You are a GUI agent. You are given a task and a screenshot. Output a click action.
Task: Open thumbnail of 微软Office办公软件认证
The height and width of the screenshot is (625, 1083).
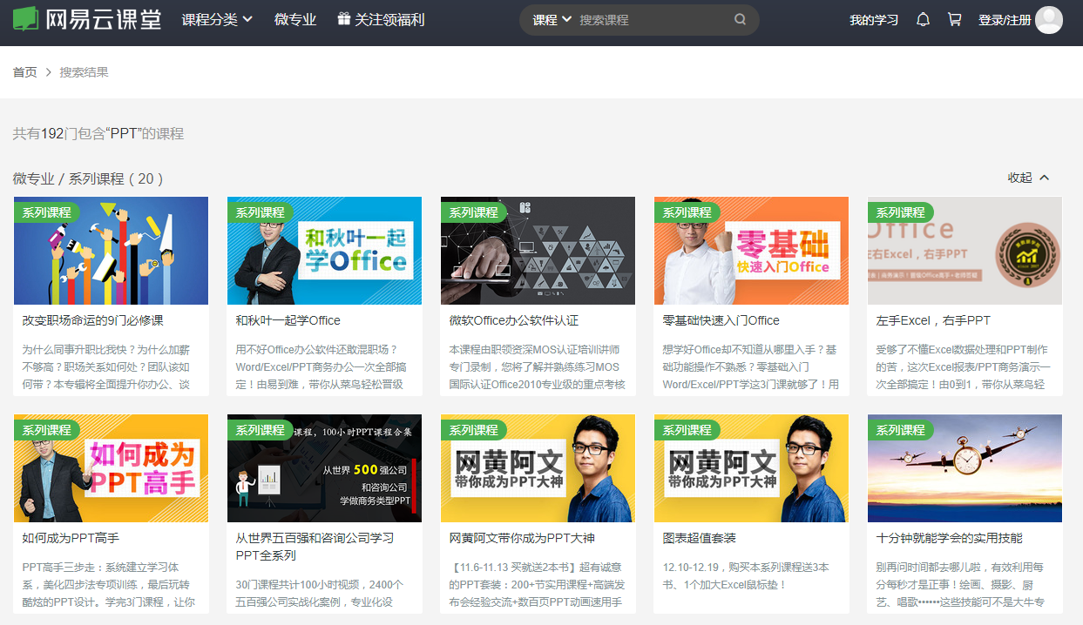click(538, 251)
